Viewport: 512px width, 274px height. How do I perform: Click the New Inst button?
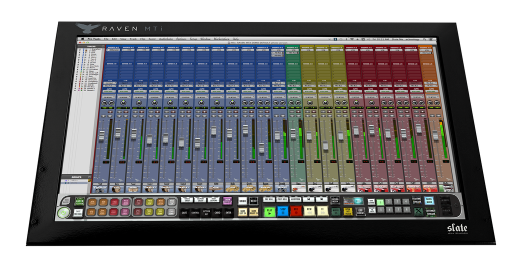coord(103,202)
